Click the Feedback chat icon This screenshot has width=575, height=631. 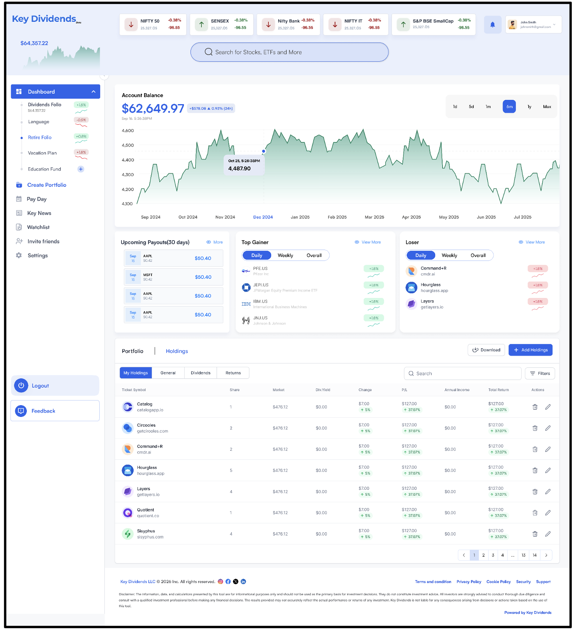pyautogui.click(x=21, y=411)
